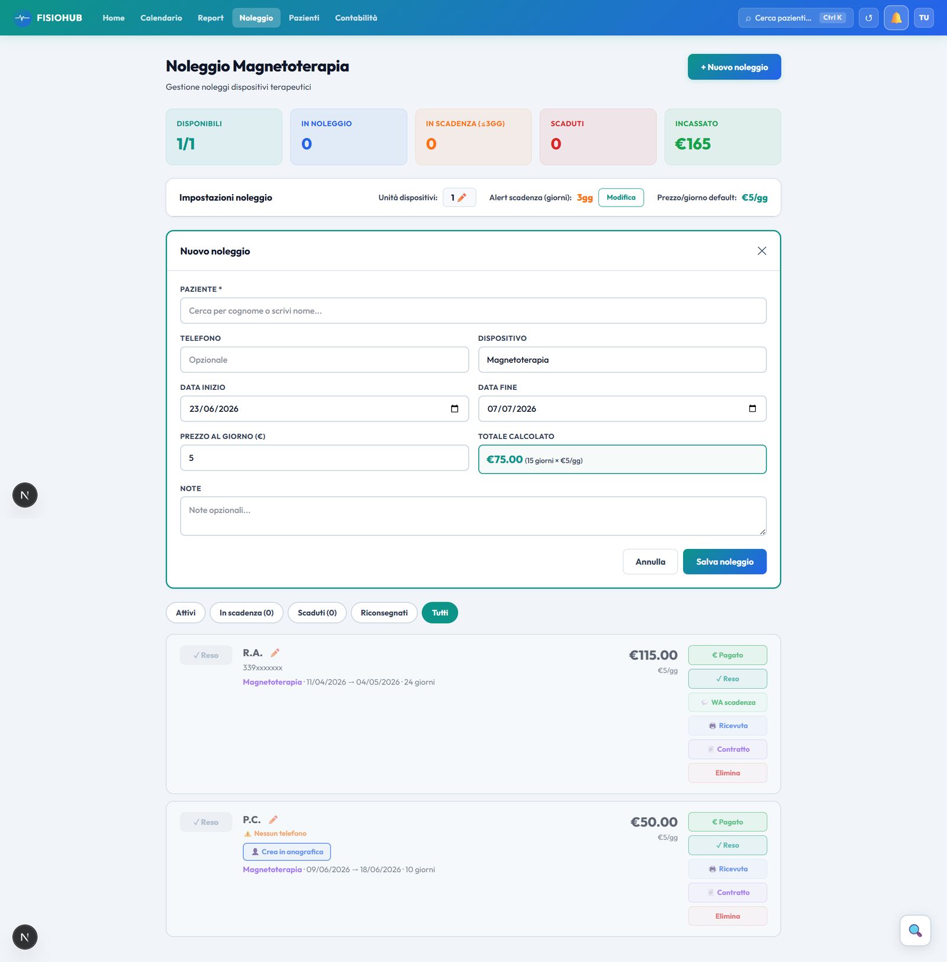947x962 pixels.
Task: Filter rentals by Riconsegnati
Action: [x=384, y=612]
